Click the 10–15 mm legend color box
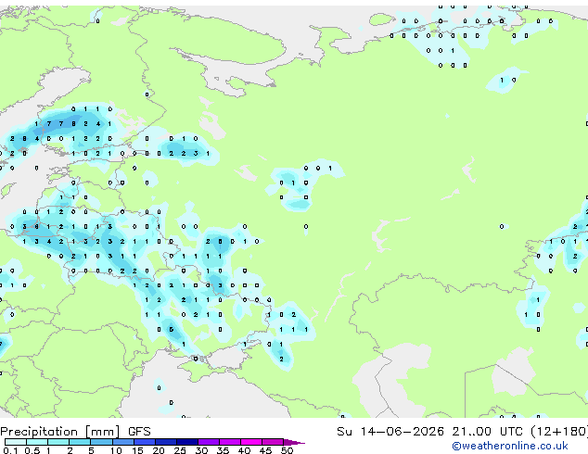Image resolution: width=588 pixels, height=454 pixels. (123, 442)
